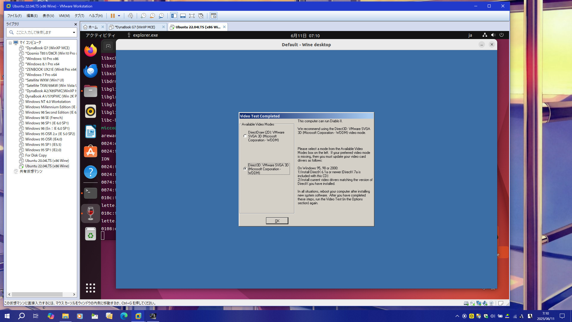
Task: Enter full screen mode via toolbar icon
Action: pos(192,16)
